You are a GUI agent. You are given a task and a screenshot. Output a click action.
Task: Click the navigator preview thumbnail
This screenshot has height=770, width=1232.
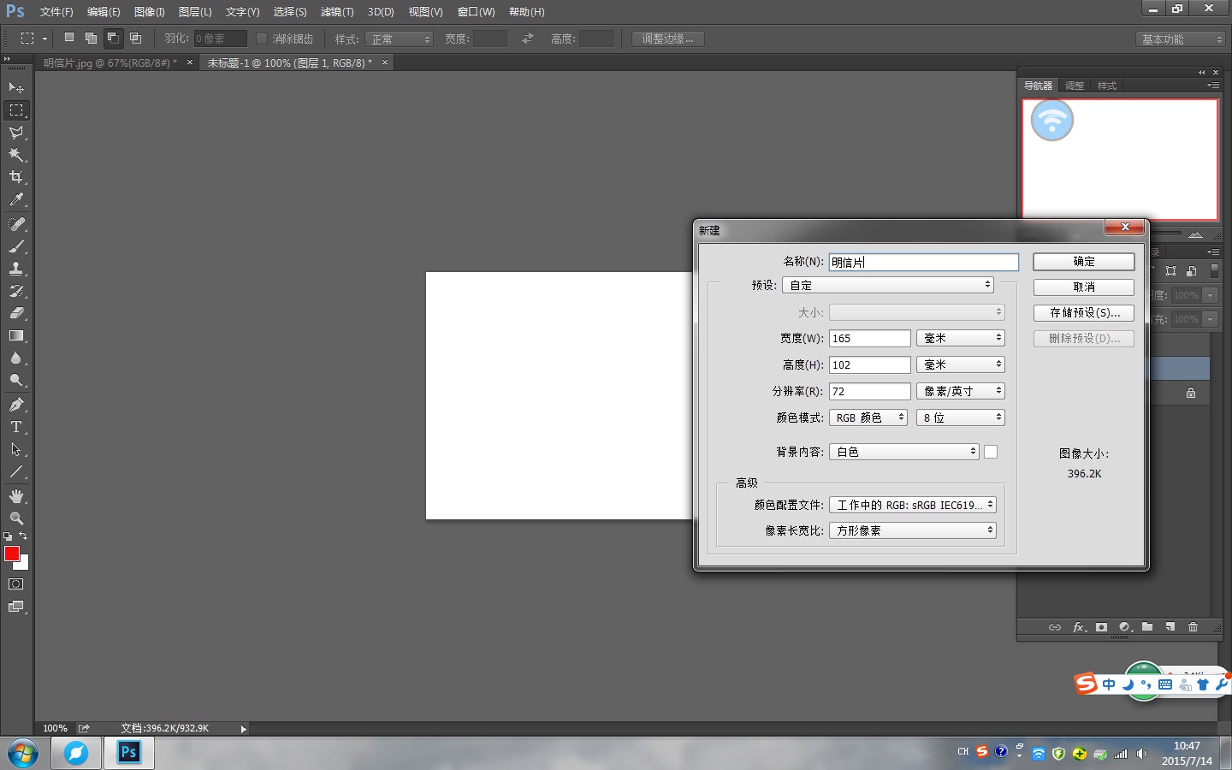tap(1120, 159)
